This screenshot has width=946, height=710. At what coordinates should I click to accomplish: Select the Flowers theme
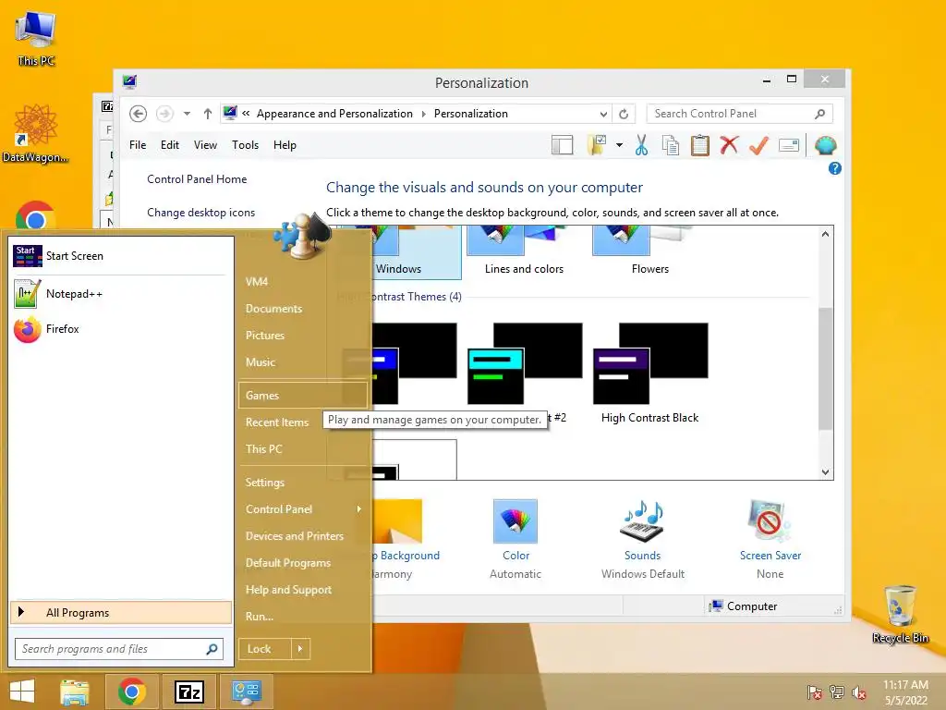point(649,252)
